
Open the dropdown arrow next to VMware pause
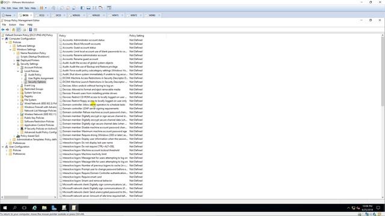46,8
